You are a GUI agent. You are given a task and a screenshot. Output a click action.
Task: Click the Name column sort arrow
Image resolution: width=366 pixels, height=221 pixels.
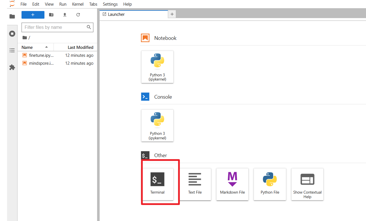(x=46, y=47)
